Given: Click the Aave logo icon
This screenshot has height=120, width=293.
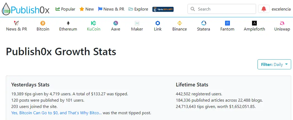Looking at the screenshot, I should tap(116, 23).
